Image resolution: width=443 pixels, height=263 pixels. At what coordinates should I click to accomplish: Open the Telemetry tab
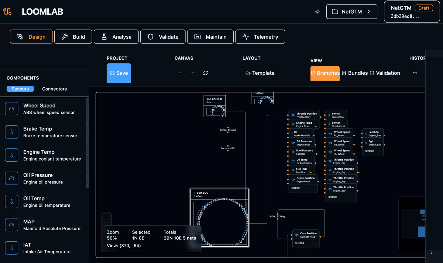pos(260,36)
